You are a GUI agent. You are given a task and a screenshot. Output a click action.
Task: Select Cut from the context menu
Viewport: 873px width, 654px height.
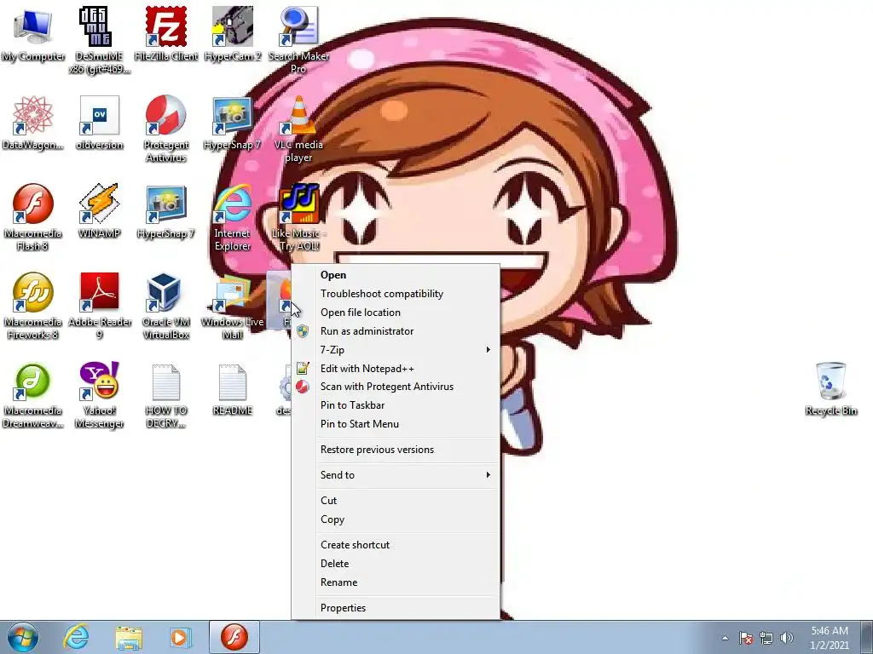point(396,501)
